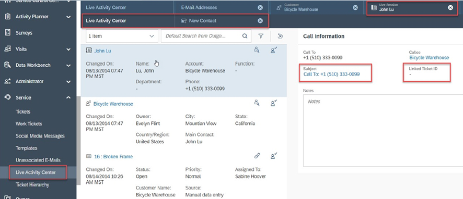Collapse the Service menu section
The width and height of the screenshot is (463, 199).
point(68,97)
